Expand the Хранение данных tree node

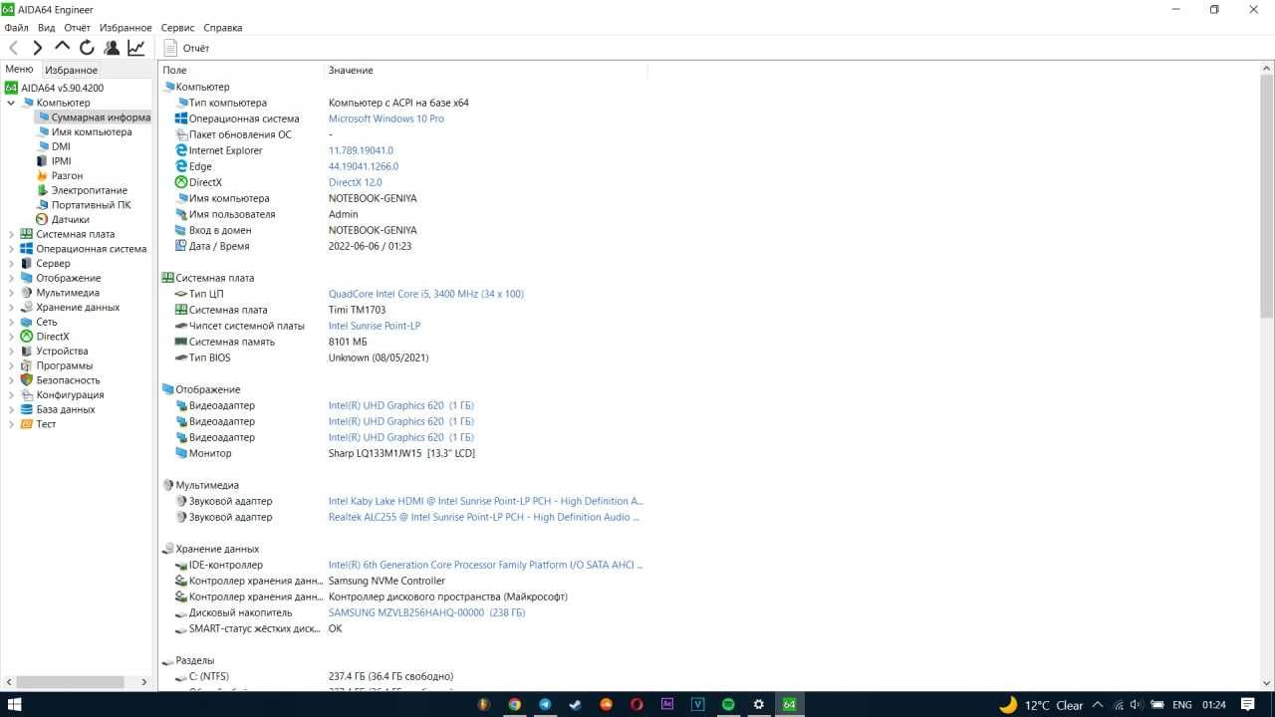(x=11, y=307)
